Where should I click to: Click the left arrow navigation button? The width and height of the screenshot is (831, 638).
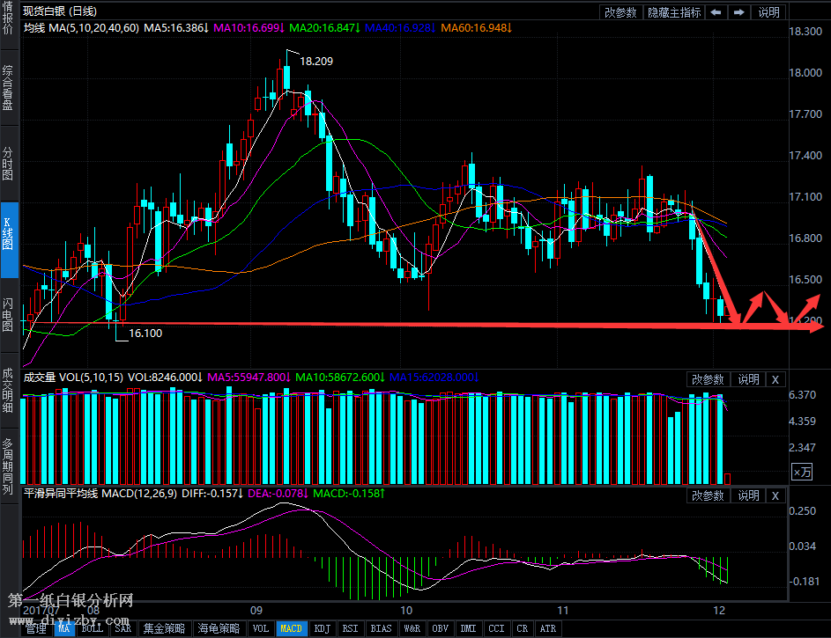tap(716, 12)
